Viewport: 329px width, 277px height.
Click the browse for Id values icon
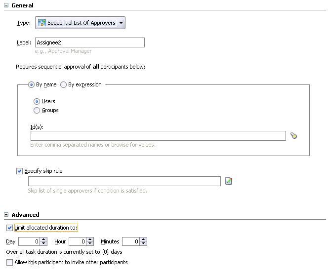pos(294,136)
